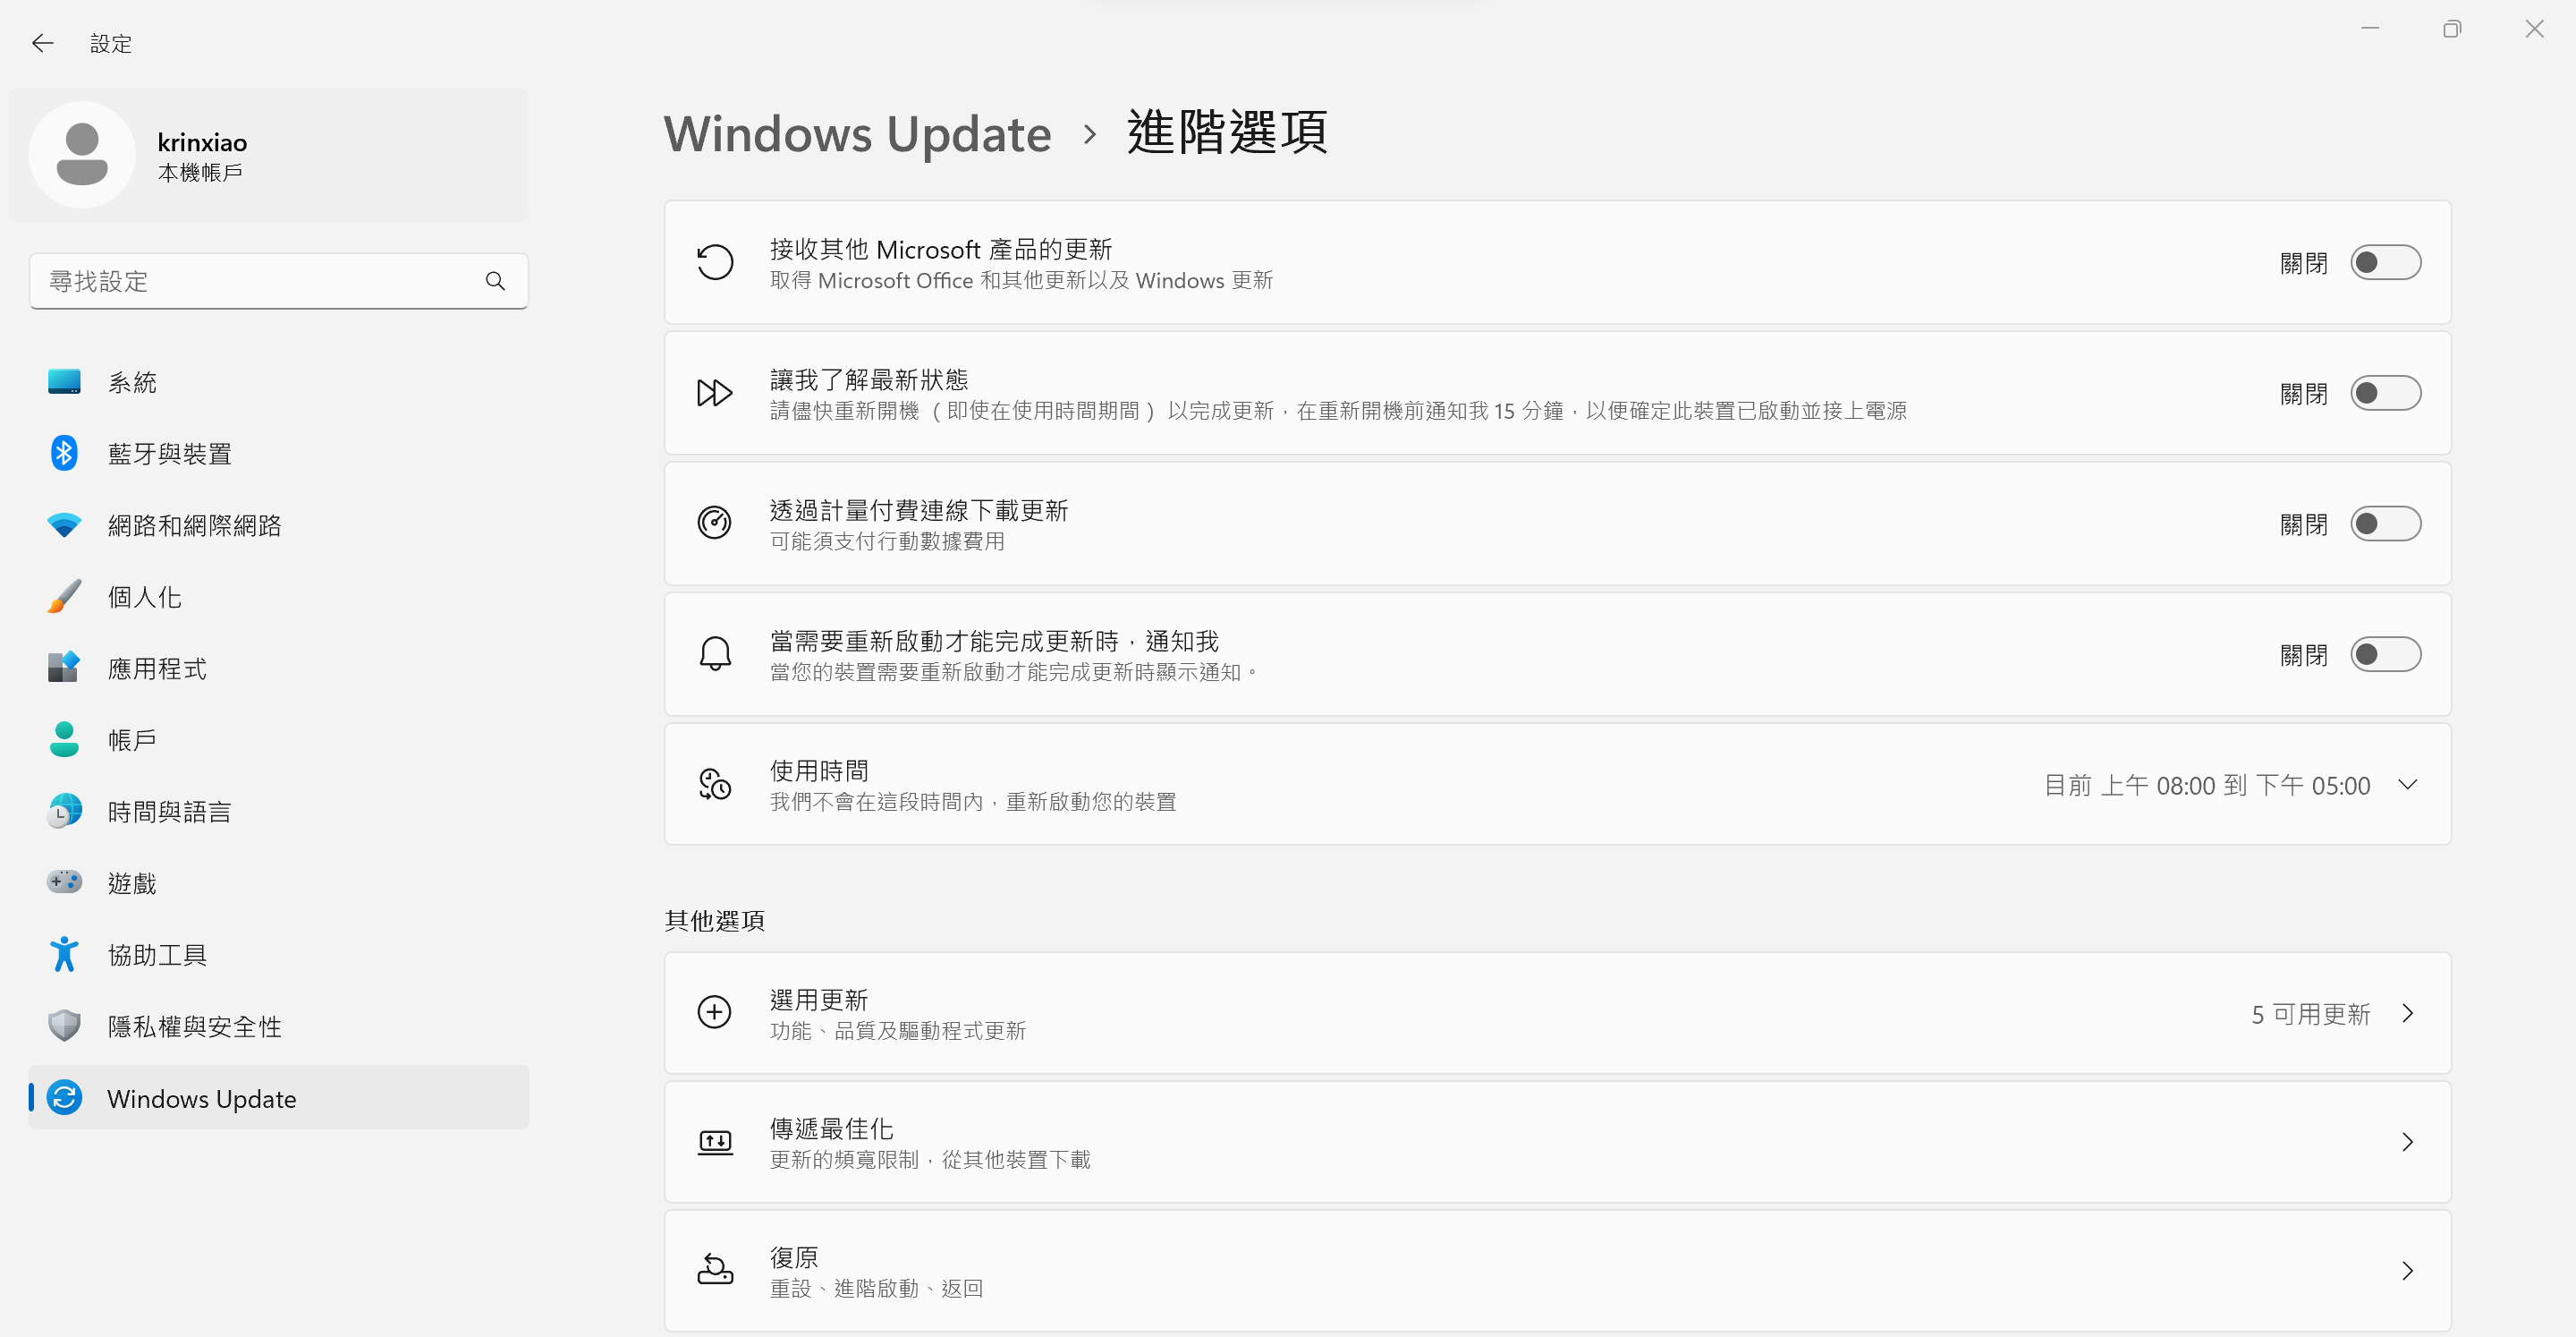Select 協助工具 label in sidebar

[x=157, y=954]
